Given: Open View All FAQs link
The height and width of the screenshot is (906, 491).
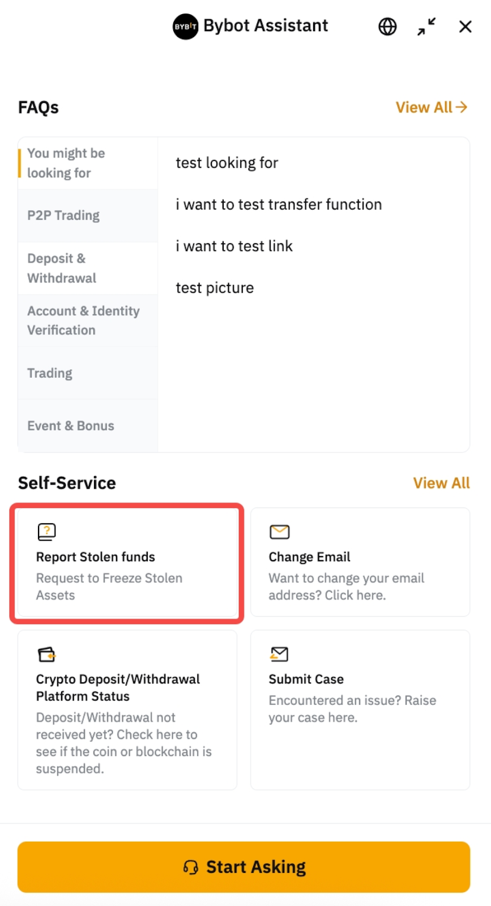Looking at the screenshot, I should tap(432, 107).
